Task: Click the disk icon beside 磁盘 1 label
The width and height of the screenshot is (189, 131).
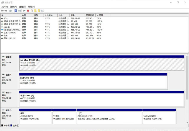Action: [3, 75]
